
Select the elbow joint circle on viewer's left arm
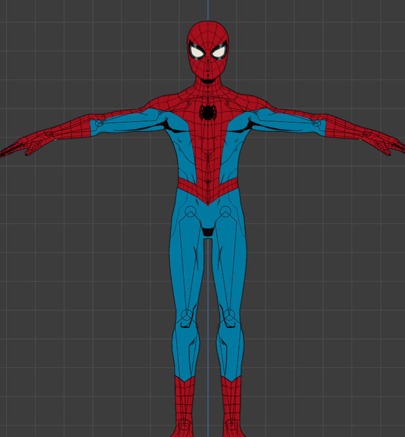coord(98,123)
